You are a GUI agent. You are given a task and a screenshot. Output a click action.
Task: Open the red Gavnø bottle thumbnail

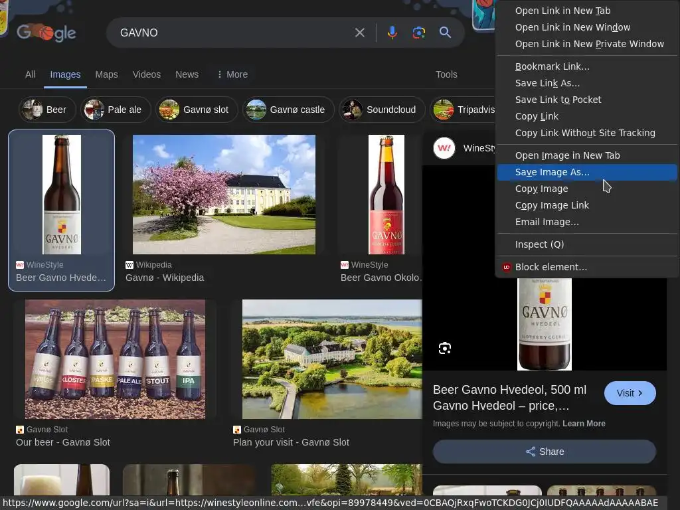point(386,195)
